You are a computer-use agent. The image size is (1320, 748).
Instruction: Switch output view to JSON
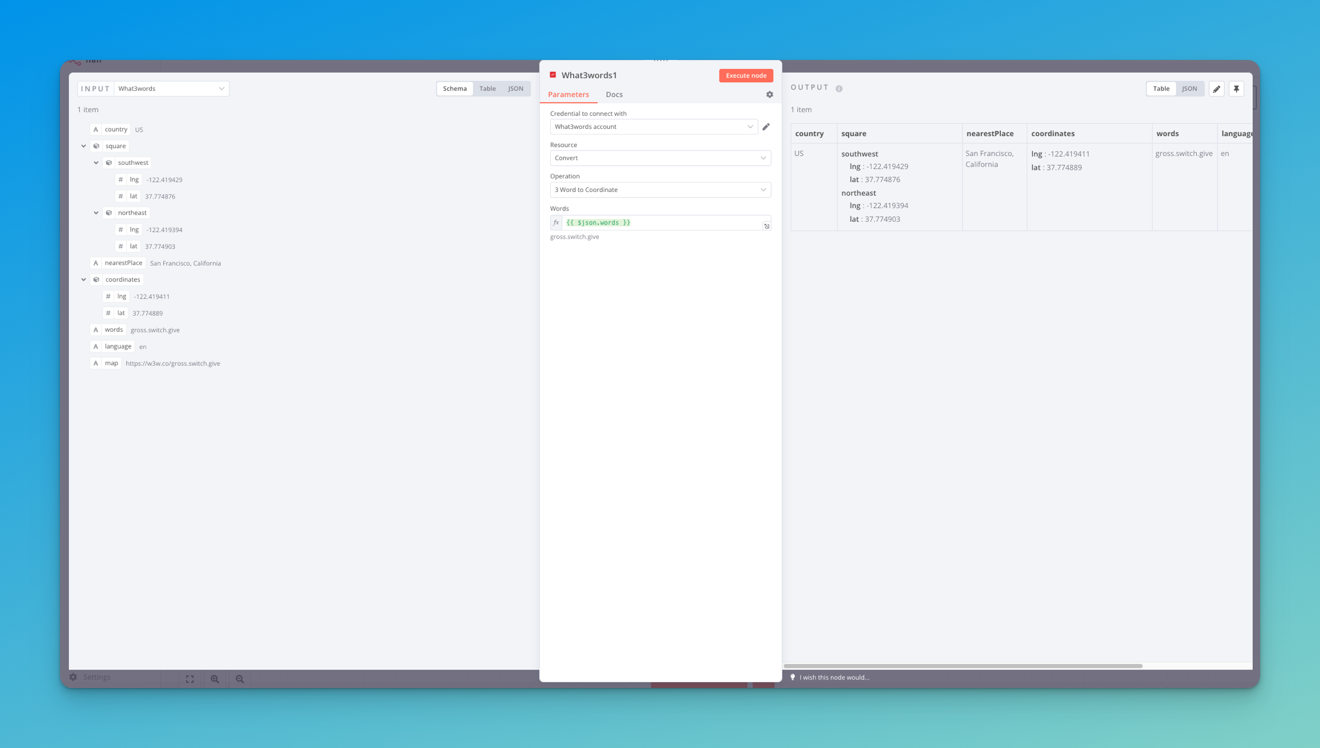tap(1189, 89)
